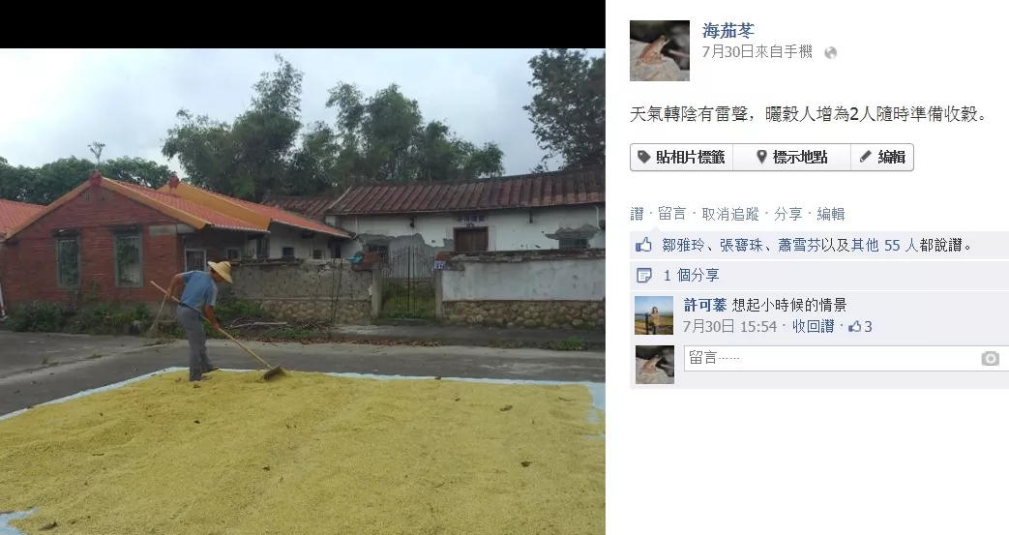The width and height of the screenshot is (1009, 535).
Task: Open 1 個分享 shares link
Action: [691, 276]
